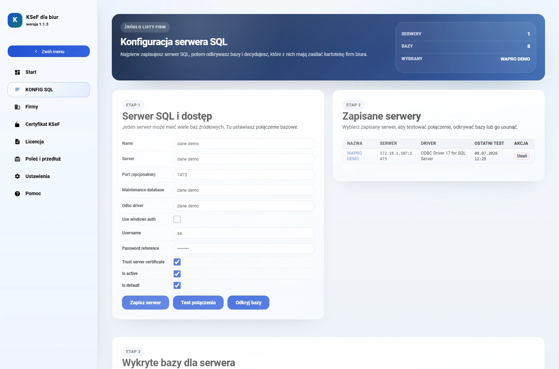The image size is (559, 369).
Task: Focus the Server input field
Action: coord(244,159)
